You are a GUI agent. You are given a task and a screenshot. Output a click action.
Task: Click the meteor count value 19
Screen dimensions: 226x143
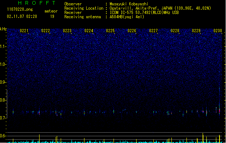pyautogui.click(x=52, y=16)
